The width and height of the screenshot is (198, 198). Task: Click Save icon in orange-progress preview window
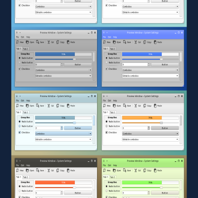125,105
